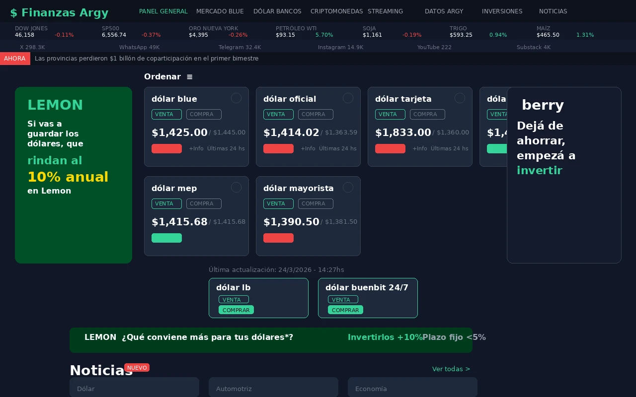
Task: Toggle the circle on dólar blue card
Action: tap(236, 98)
